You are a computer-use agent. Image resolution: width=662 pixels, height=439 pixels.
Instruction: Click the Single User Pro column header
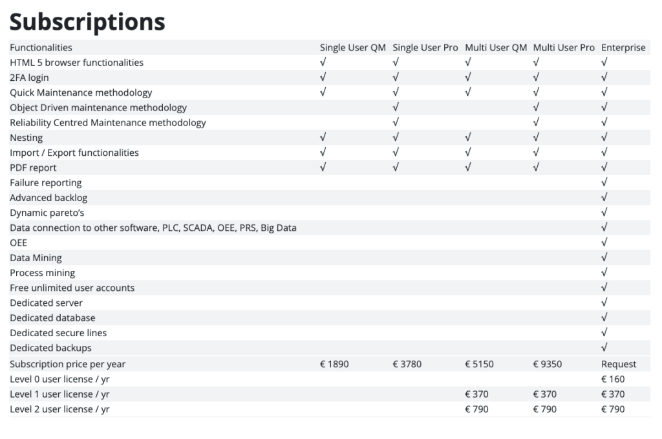[x=425, y=48]
